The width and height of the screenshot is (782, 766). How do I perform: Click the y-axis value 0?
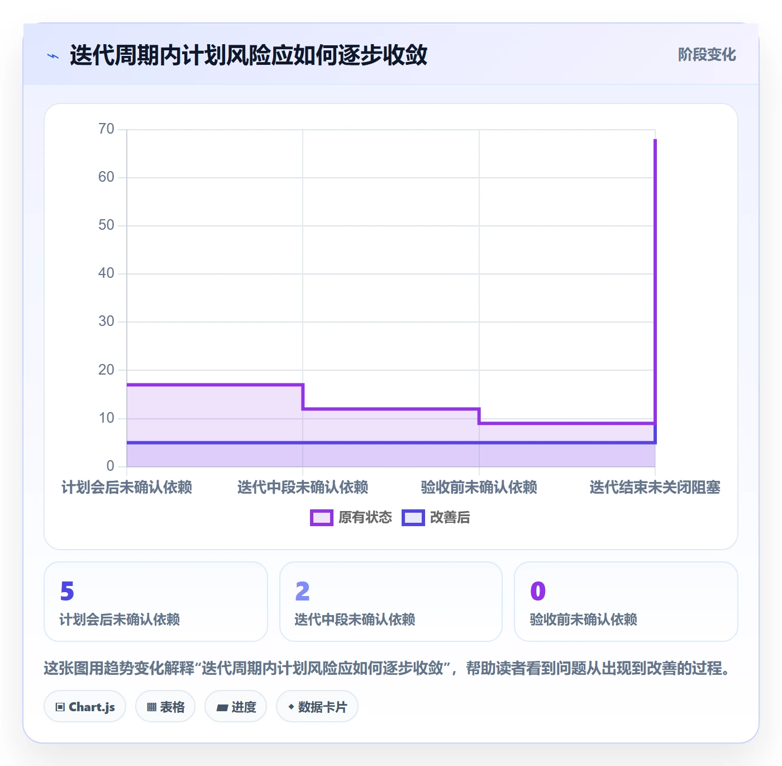(x=110, y=466)
